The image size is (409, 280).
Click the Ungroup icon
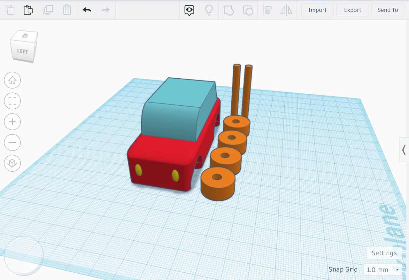248,10
